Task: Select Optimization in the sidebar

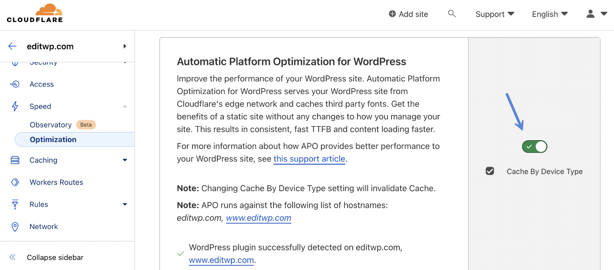Action: [53, 139]
